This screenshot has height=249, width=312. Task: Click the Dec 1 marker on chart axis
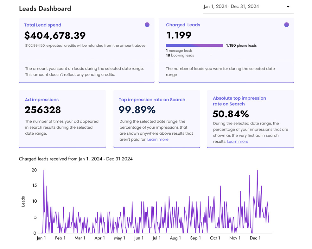coord(255,238)
